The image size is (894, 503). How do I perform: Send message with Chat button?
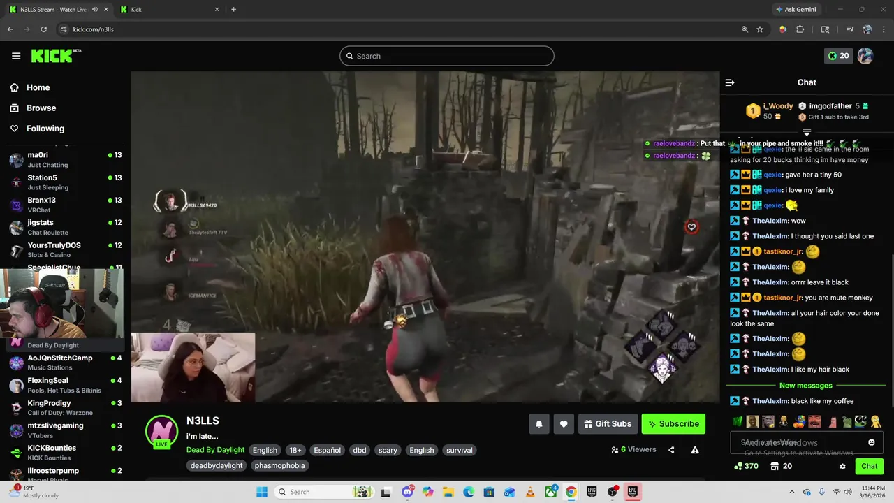pyautogui.click(x=869, y=466)
